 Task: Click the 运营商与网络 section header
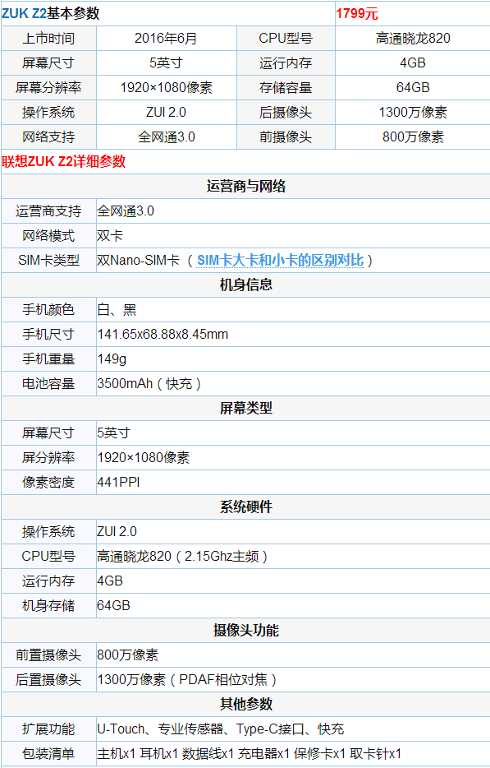click(245, 186)
